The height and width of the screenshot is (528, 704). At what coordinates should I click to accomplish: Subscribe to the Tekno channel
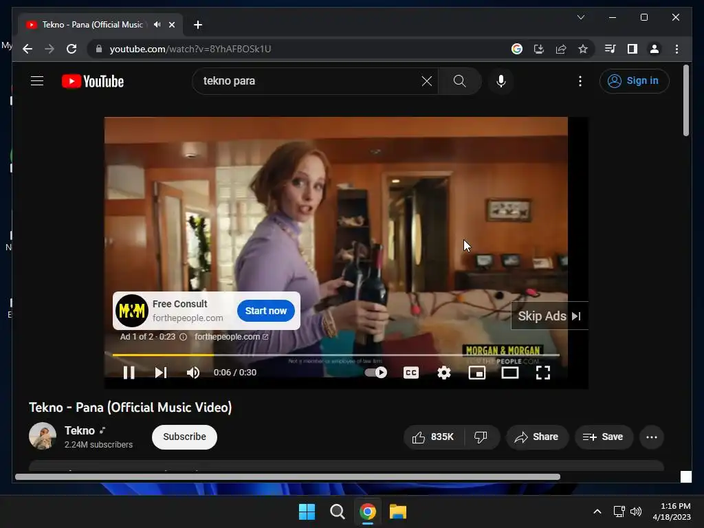point(184,437)
